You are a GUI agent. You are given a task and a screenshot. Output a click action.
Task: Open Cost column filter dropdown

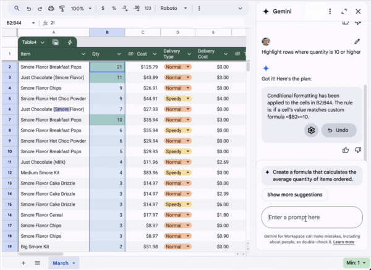155,54
